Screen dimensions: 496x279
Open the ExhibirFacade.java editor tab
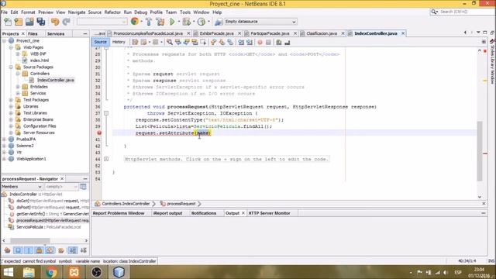pos(217,33)
